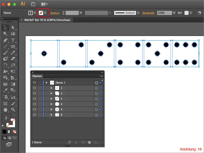
Task: Select the Symbol Sprayer tool
Action: coord(5,97)
